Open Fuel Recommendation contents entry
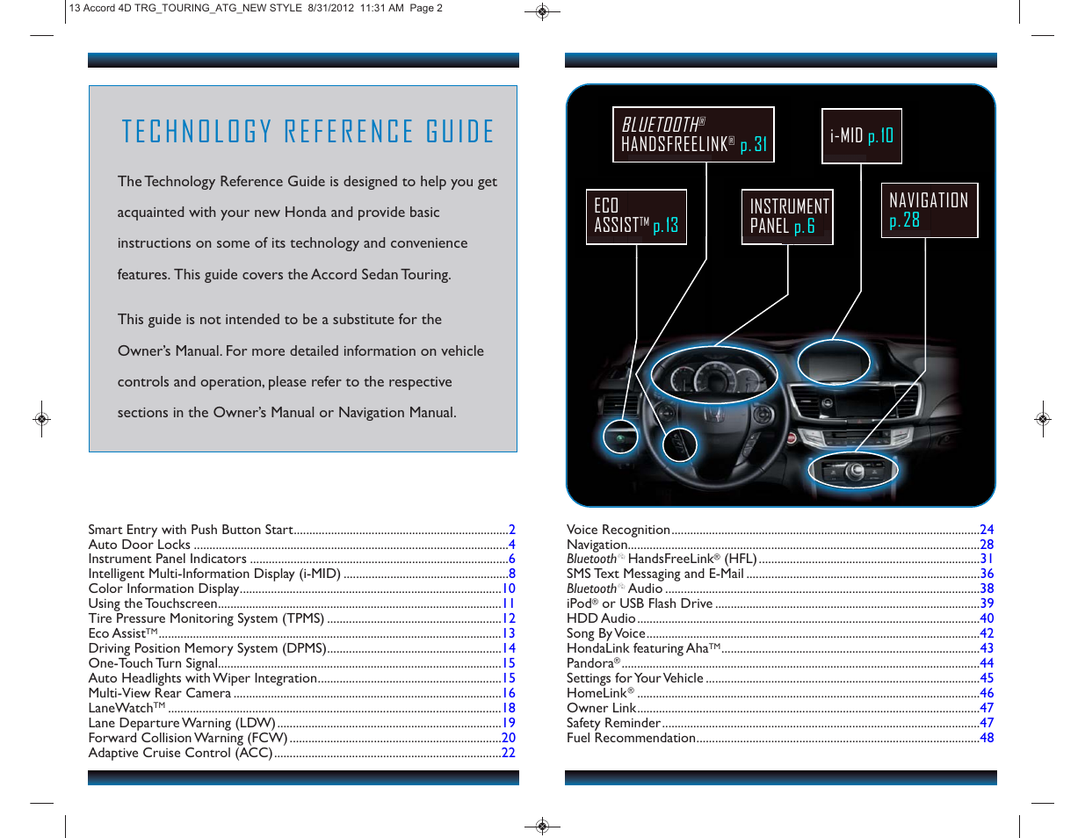 coord(780,738)
